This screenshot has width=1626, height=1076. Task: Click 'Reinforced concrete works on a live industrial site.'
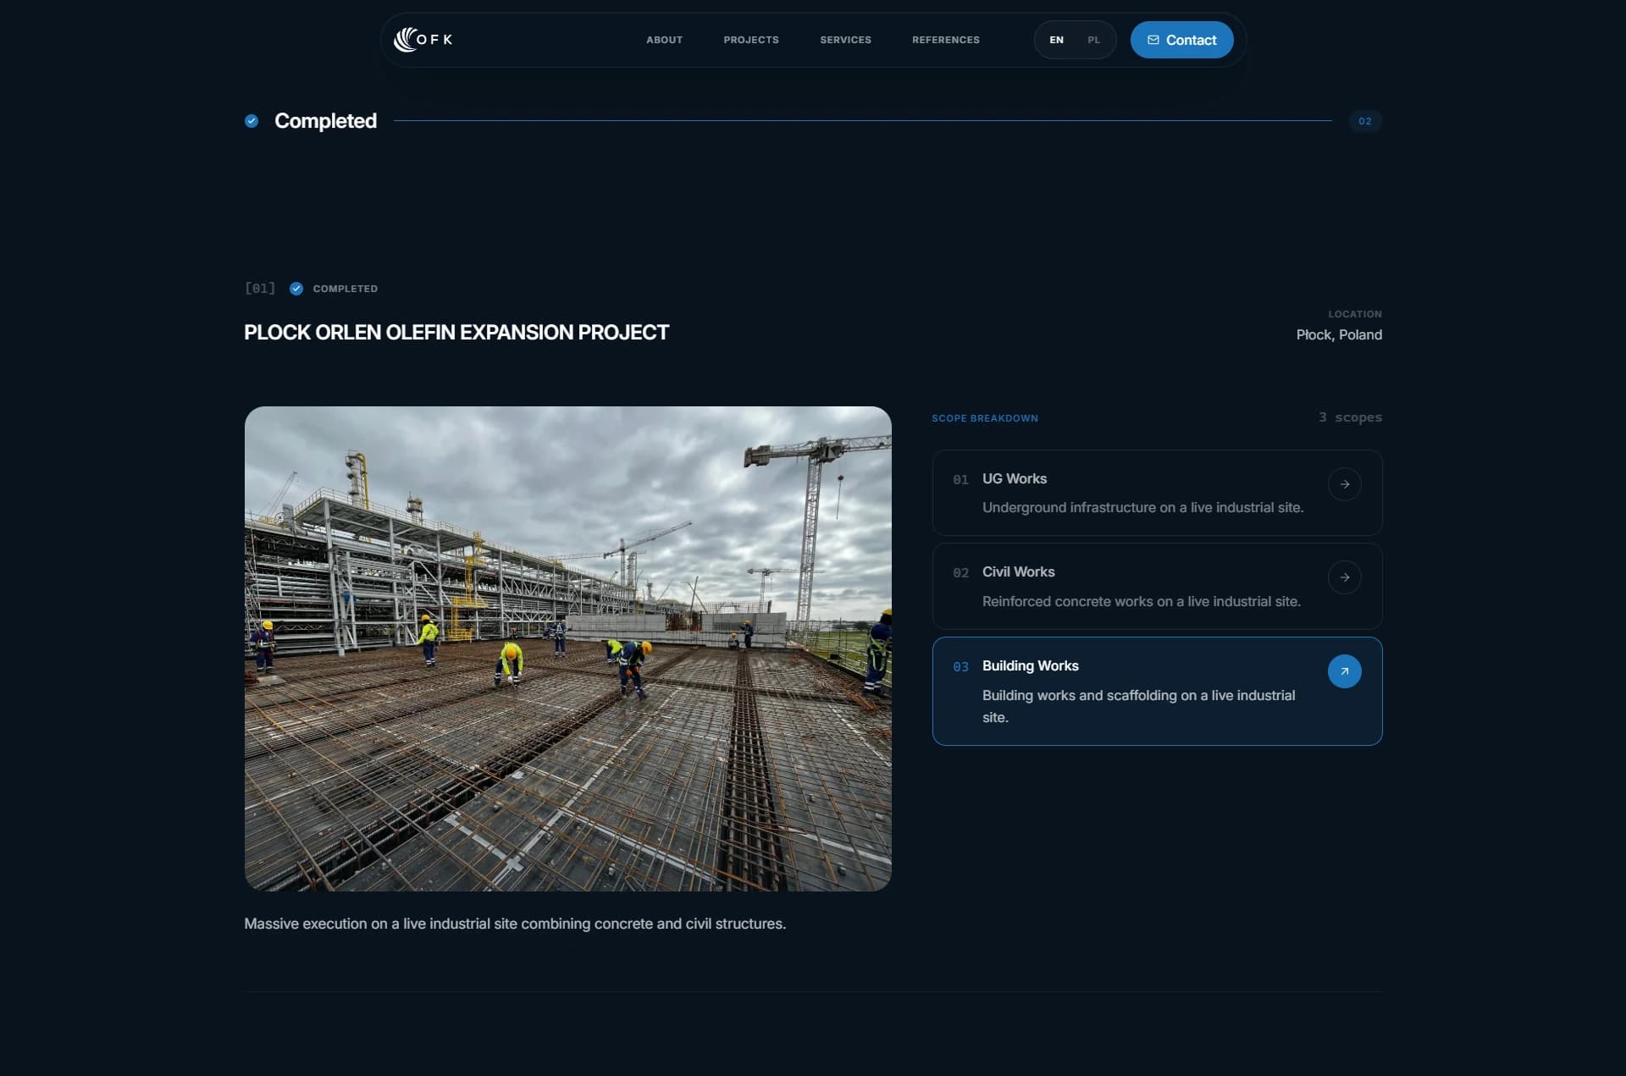pyautogui.click(x=1141, y=601)
